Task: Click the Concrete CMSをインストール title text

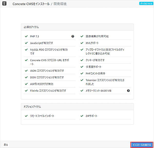Action: coord(31,4)
